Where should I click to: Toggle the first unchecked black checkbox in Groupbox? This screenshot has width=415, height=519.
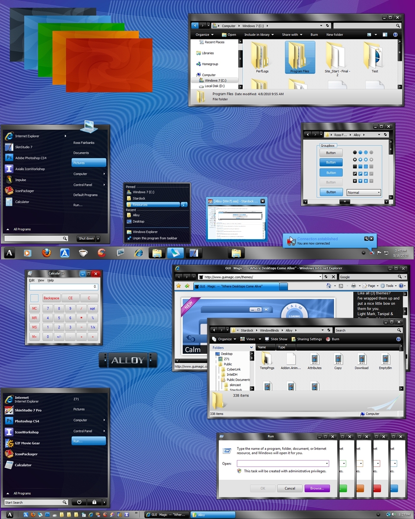[355, 167]
